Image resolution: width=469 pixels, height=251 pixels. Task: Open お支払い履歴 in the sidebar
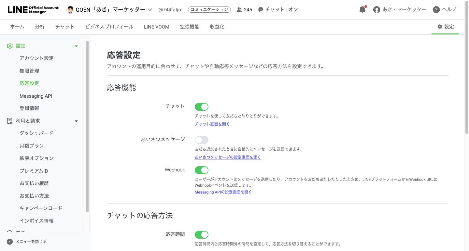(x=34, y=183)
